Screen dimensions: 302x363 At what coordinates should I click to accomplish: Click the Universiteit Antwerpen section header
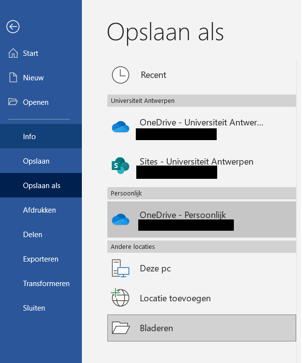pyautogui.click(x=201, y=101)
